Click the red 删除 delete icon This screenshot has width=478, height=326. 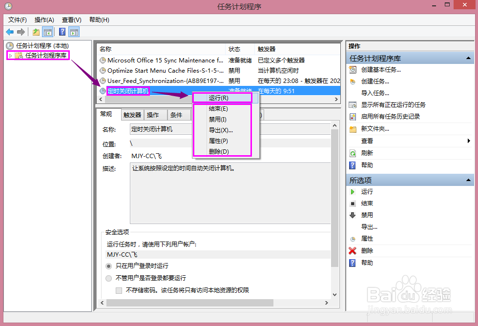[353, 250]
